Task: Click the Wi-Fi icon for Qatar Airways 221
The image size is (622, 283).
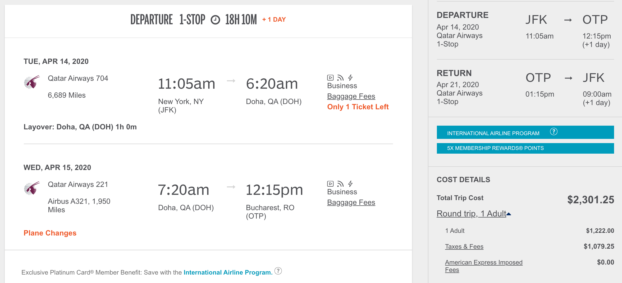Action: pos(340,184)
